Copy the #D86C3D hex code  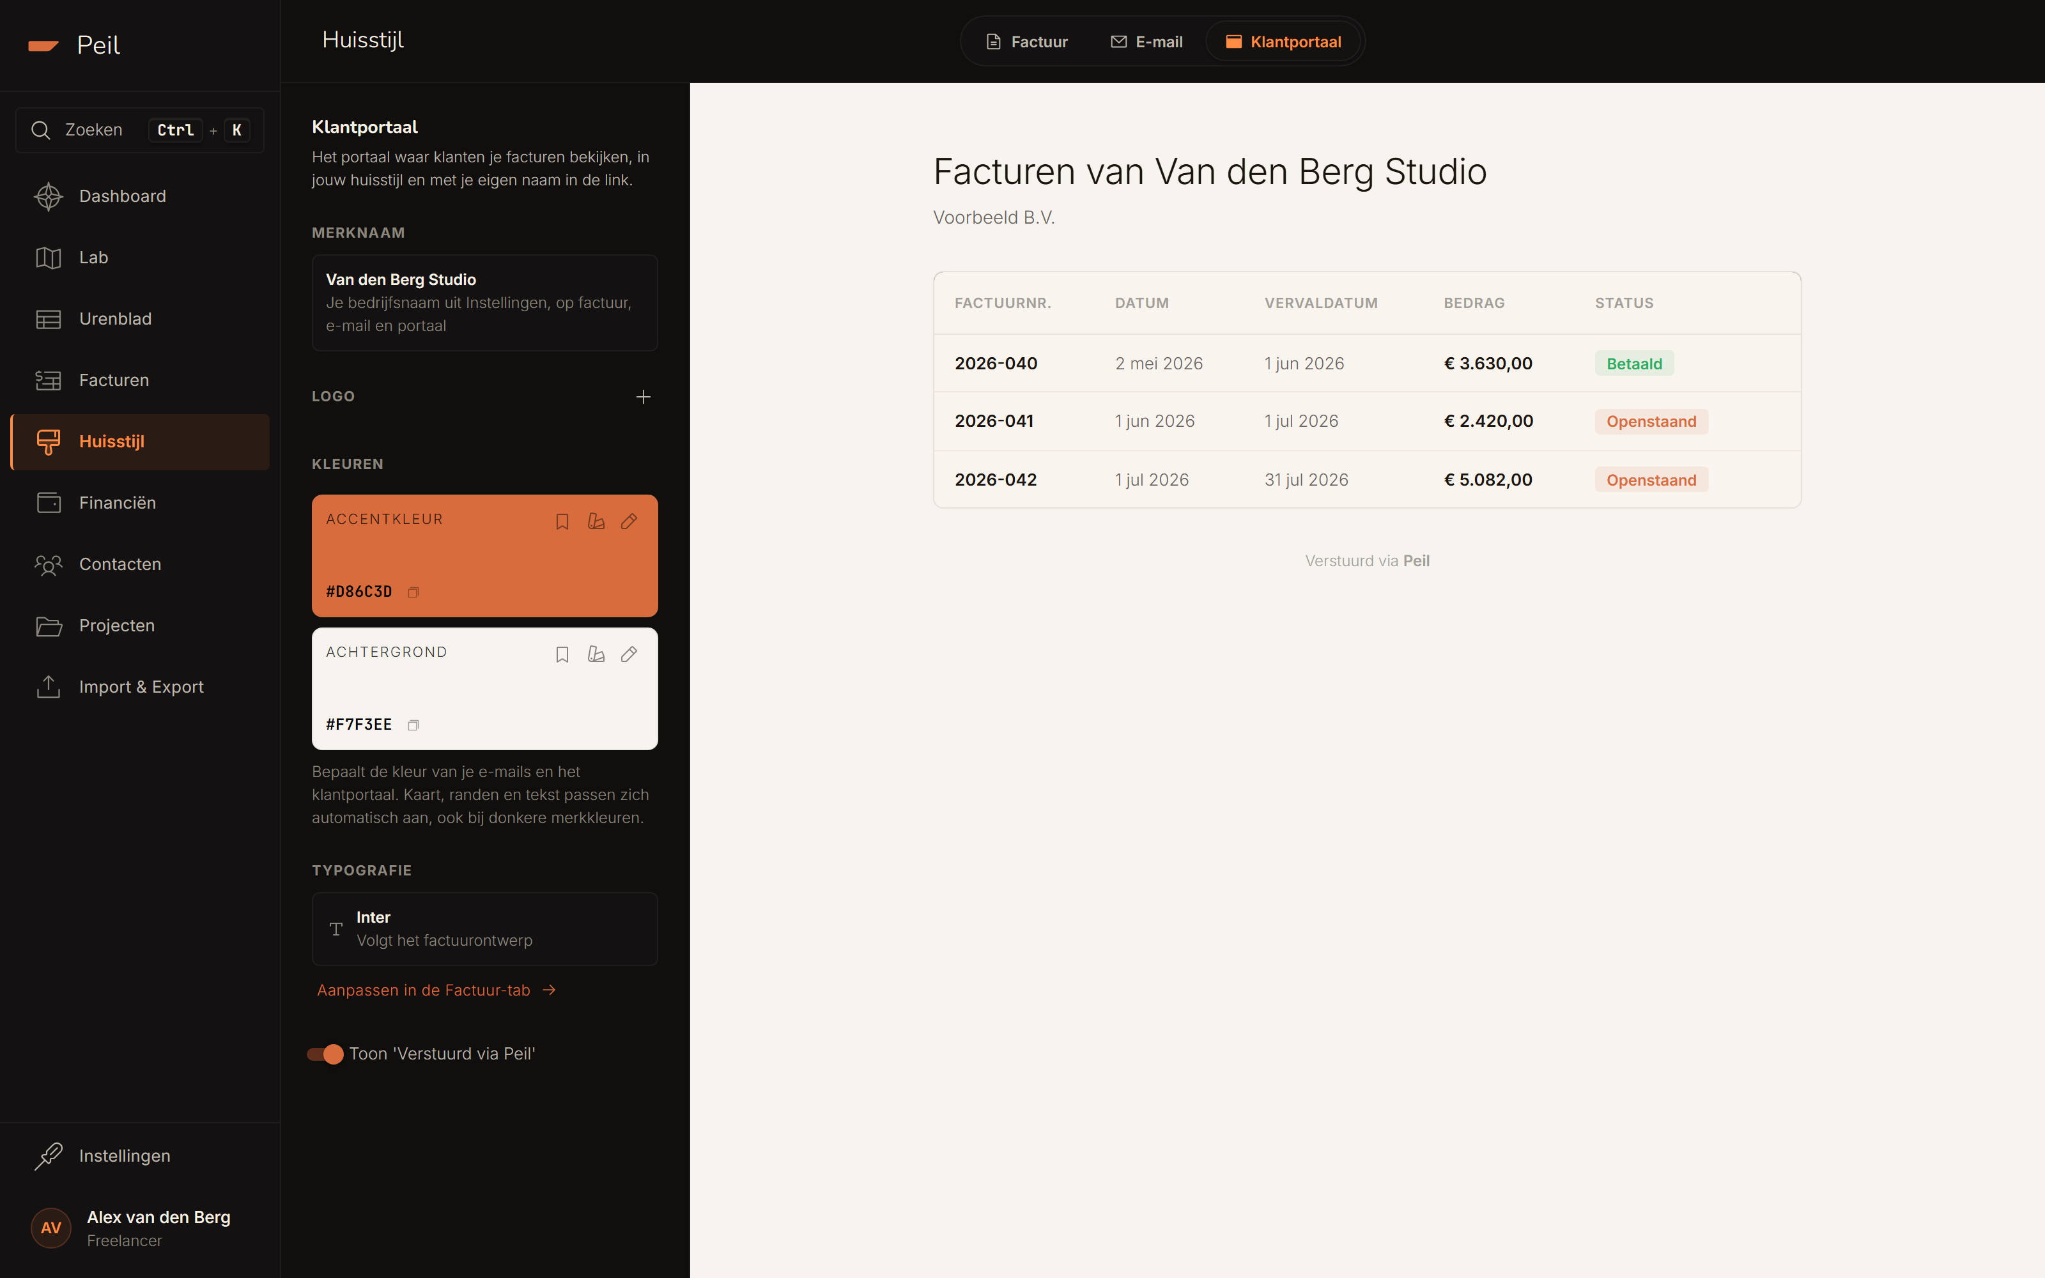click(x=413, y=592)
